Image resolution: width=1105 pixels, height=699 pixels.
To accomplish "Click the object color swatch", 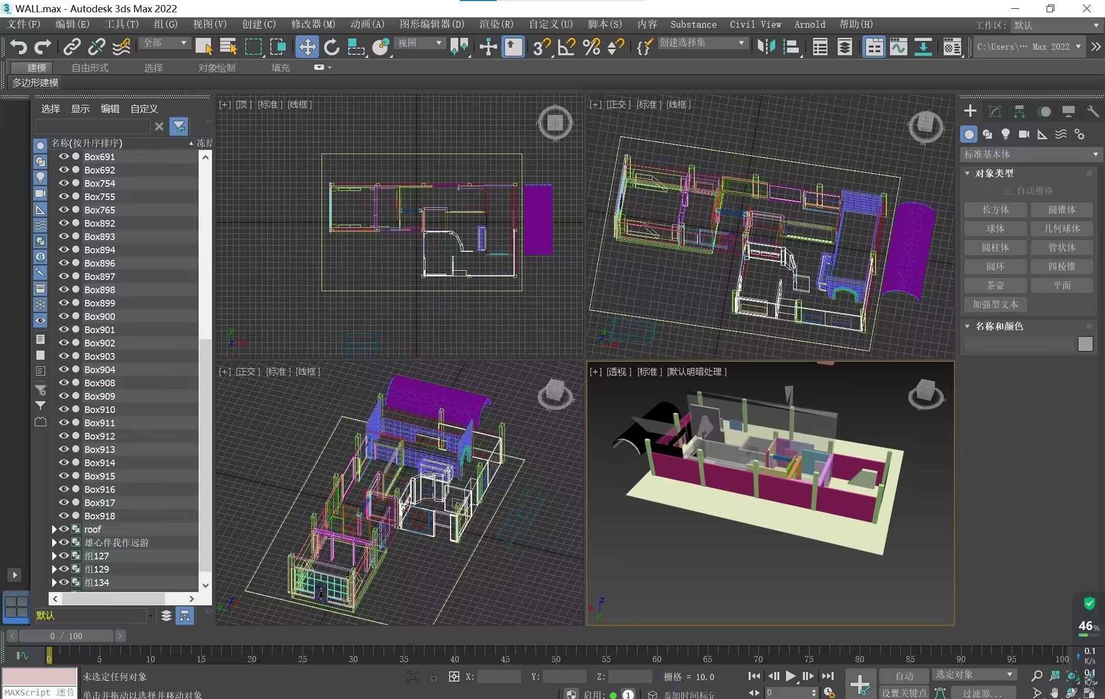I will point(1085,344).
